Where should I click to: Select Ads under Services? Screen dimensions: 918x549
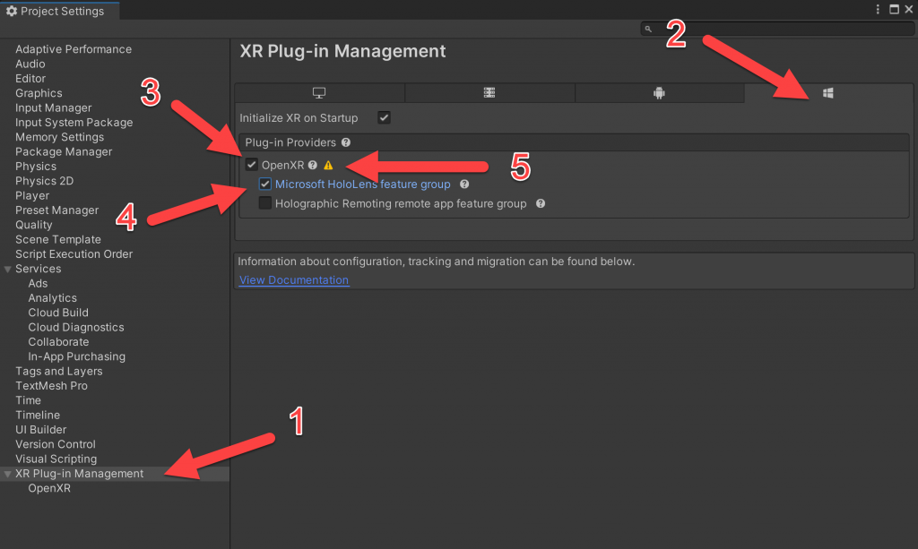pyautogui.click(x=38, y=283)
